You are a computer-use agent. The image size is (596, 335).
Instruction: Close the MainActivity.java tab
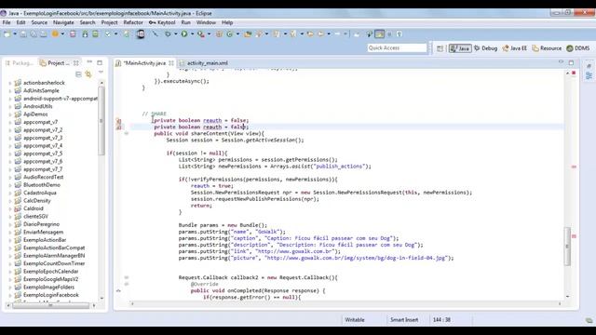click(171, 63)
